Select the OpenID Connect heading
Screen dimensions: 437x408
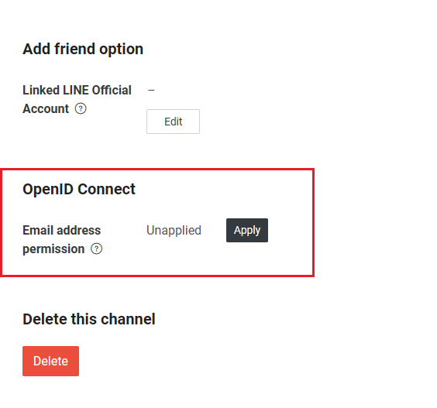(79, 190)
